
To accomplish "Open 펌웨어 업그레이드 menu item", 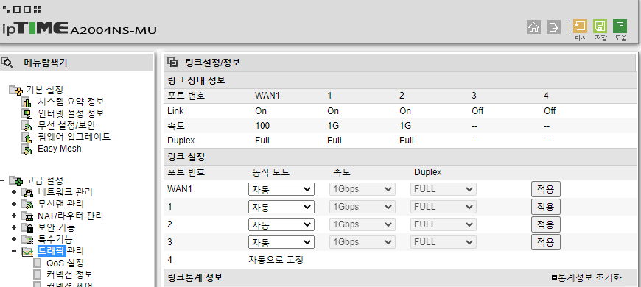I will 74,137.
